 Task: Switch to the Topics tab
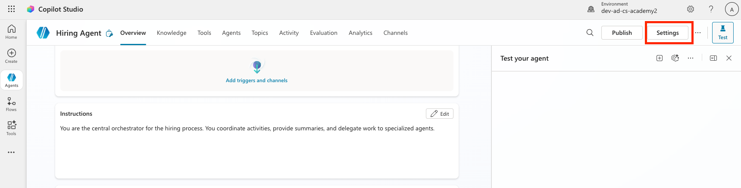click(260, 33)
